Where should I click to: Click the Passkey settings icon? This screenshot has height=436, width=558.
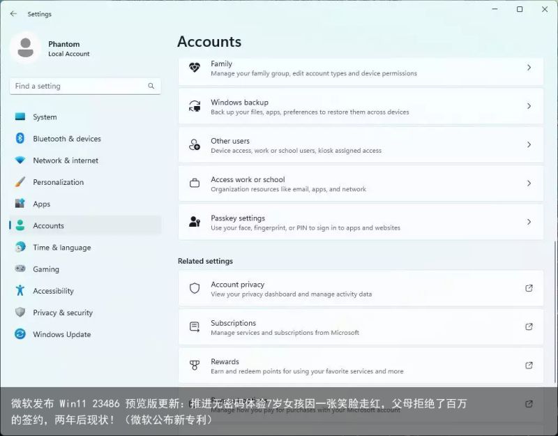pos(195,222)
